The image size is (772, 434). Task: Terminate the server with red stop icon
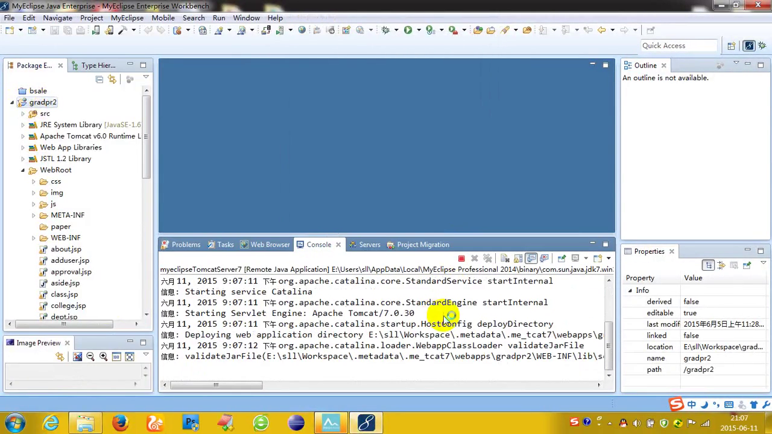pyautogui.click(x=461, y=259)
